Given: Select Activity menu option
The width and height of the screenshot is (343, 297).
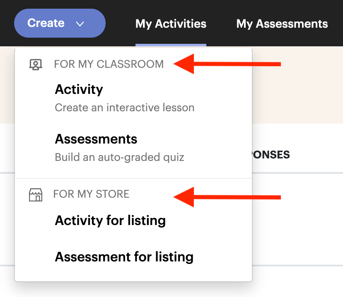Looking at the screenshot, I should (79, 89).
